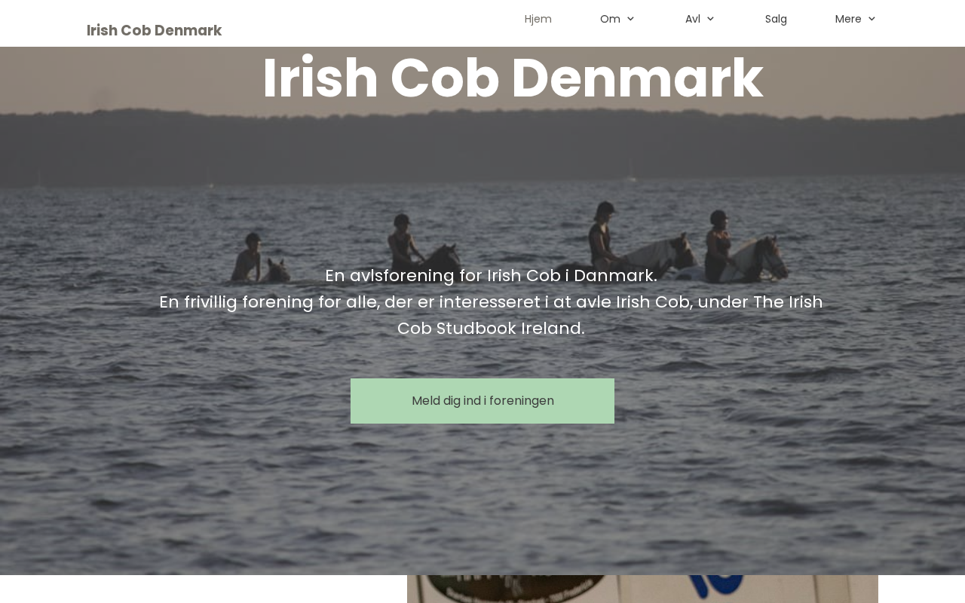Expand the Mere menu chevron
Viewport: 965px width, 603px height.
click(x=872, y=19)
